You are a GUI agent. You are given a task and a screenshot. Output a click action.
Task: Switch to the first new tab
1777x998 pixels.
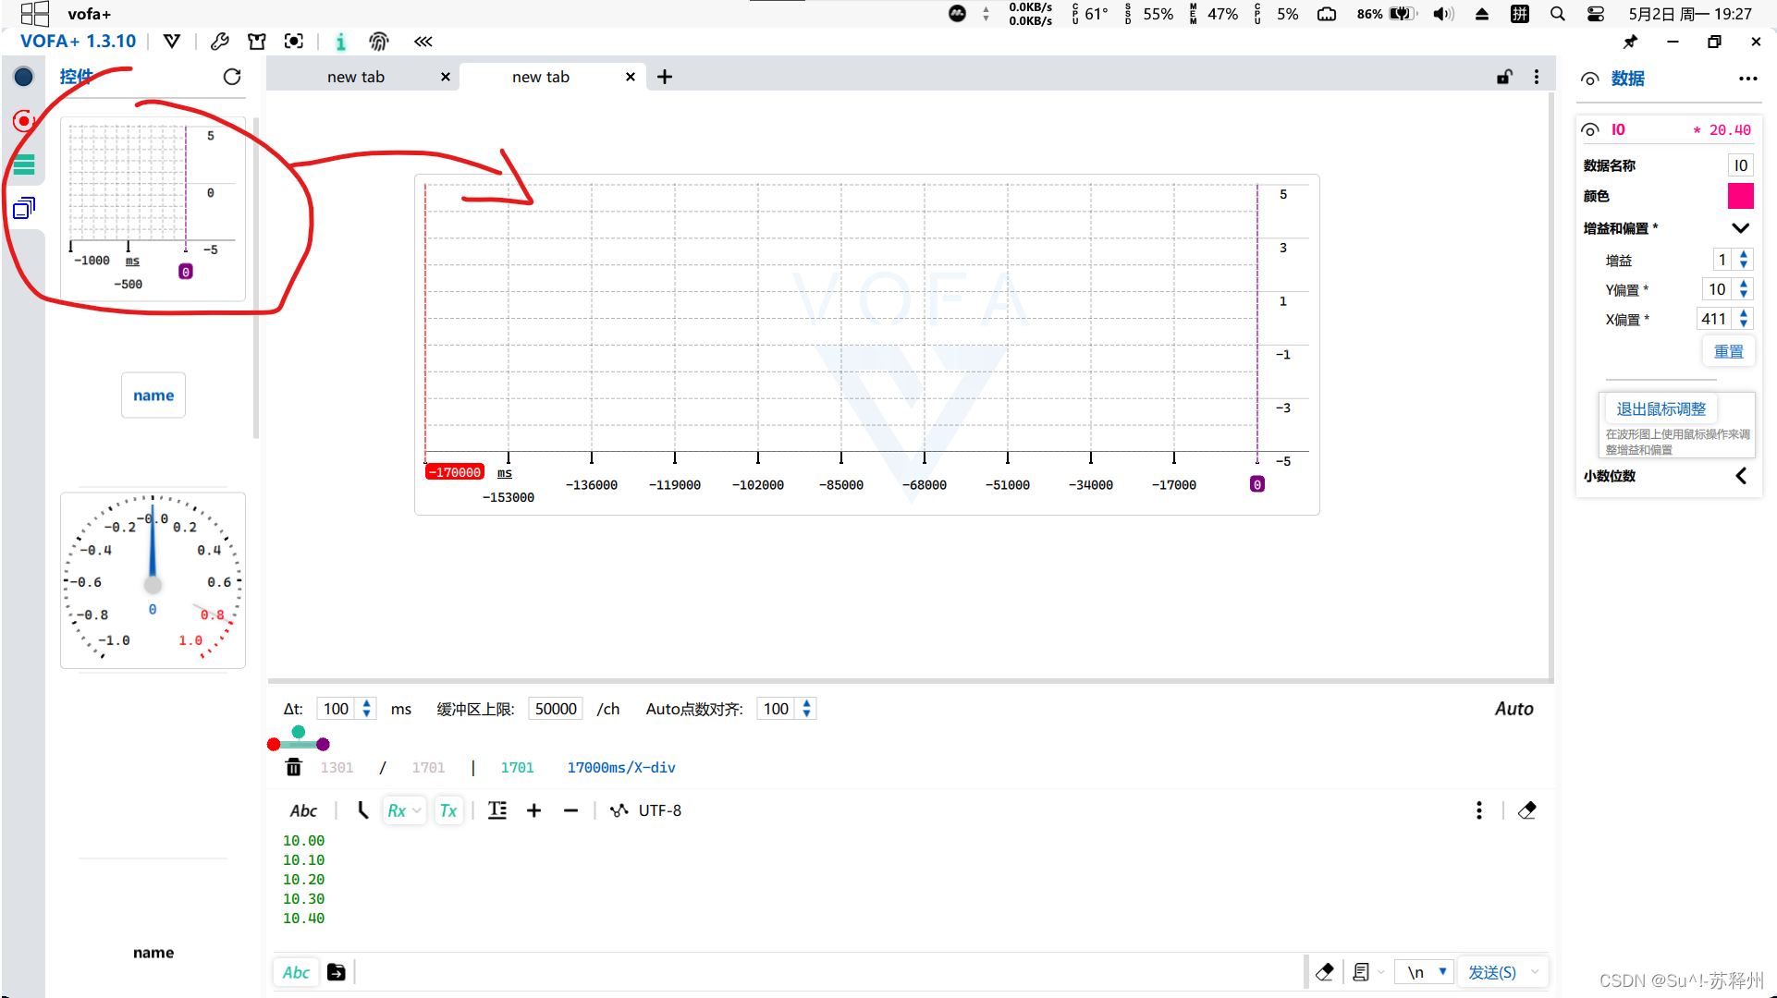point(356,77)
